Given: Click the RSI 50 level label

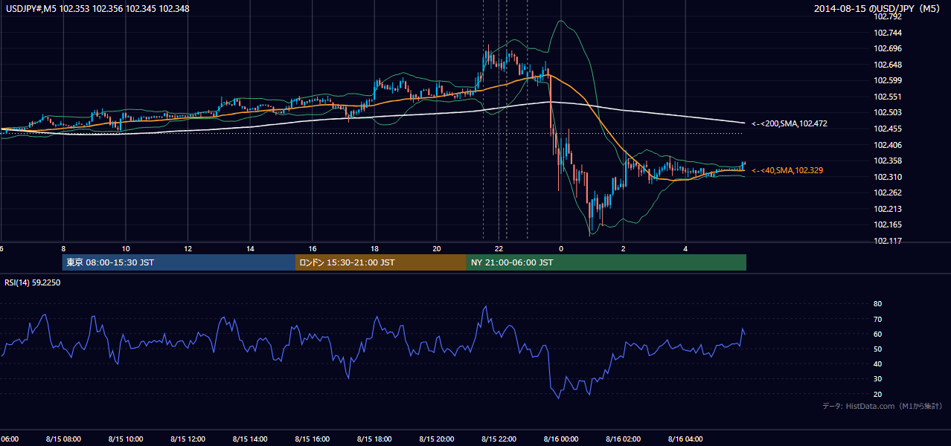Looking at the screenshot, I should tap(877, 349).
